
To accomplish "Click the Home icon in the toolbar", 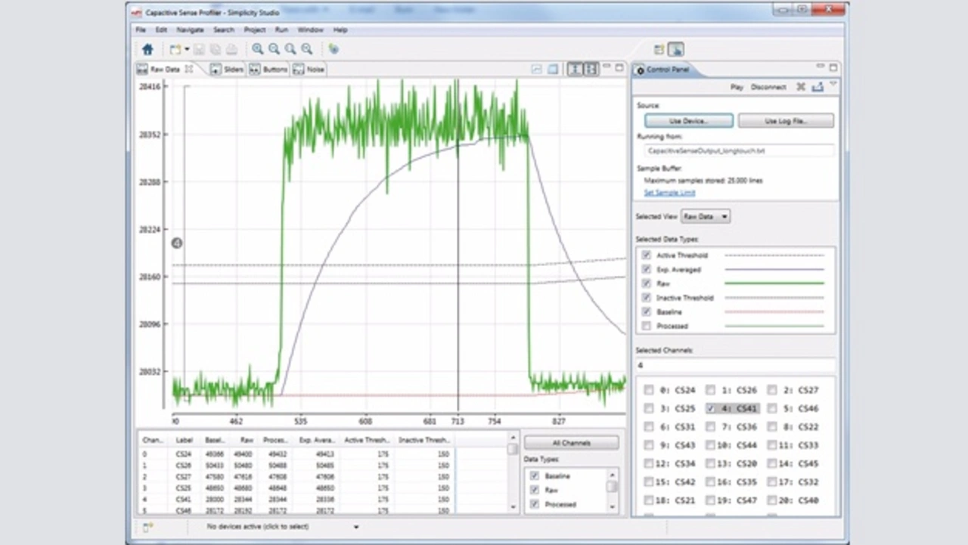I will (x=147, y=49).
